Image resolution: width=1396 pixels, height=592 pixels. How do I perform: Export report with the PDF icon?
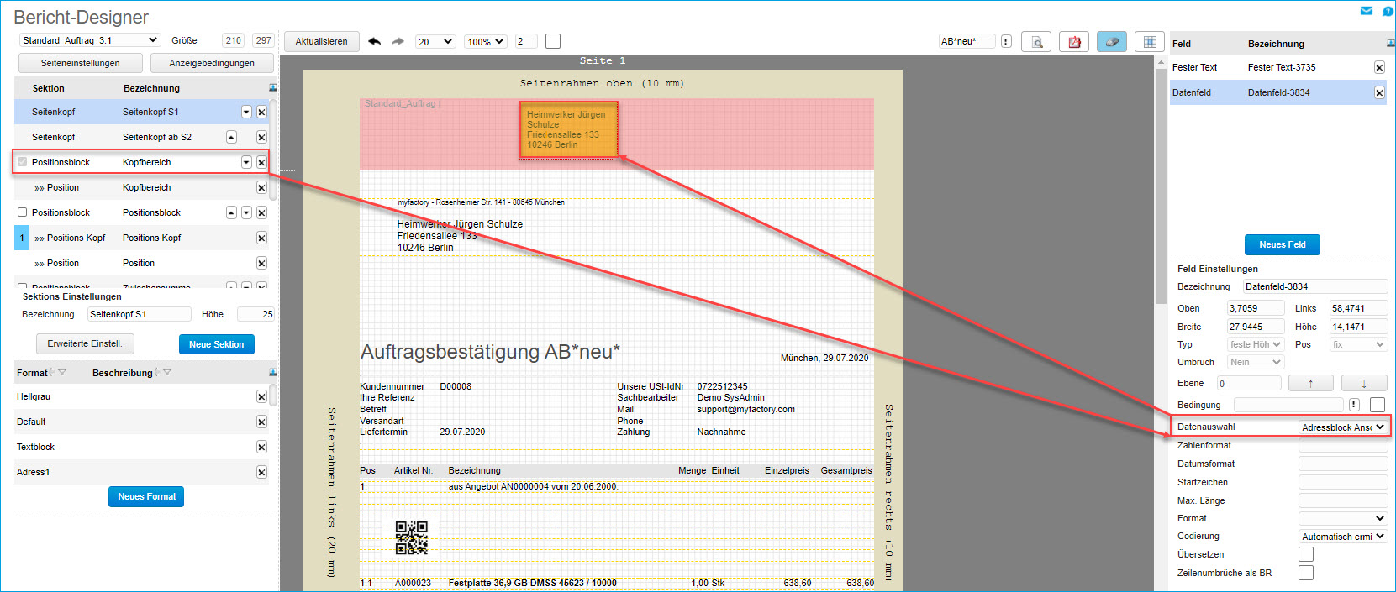click(x=1074, y=42)
